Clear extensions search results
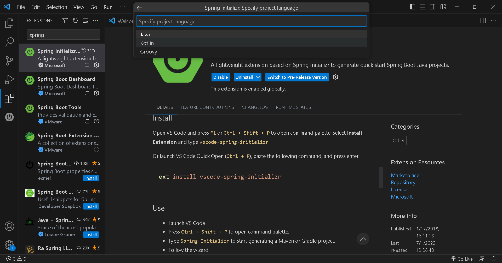The width and height of the screenshot is (502, 263). point(85,21)
